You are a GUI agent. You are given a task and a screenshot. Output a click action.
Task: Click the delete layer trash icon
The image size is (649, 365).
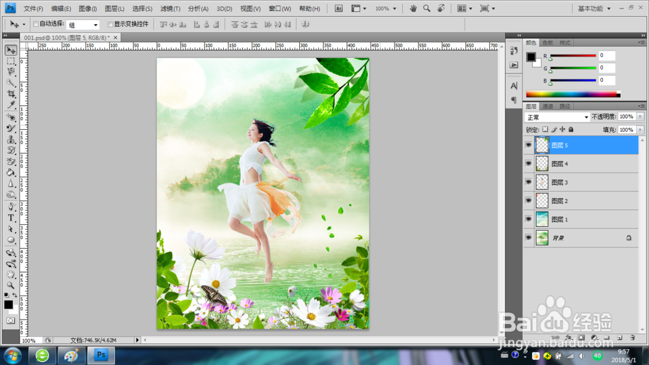(632, 338)
